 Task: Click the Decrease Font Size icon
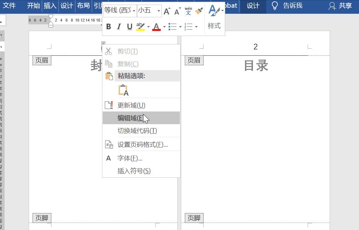point(177,11)
